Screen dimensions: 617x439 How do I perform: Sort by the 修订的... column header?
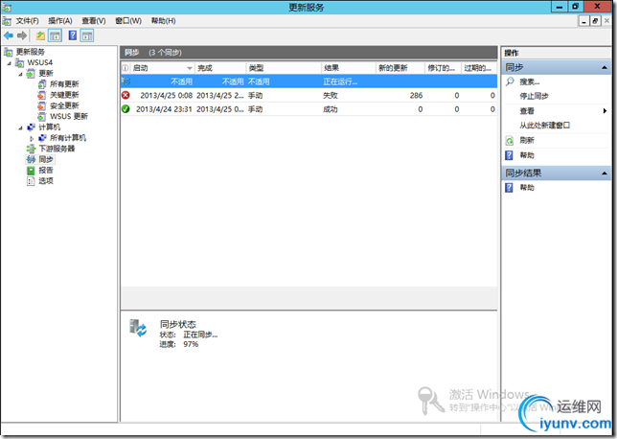click(443, 68)
